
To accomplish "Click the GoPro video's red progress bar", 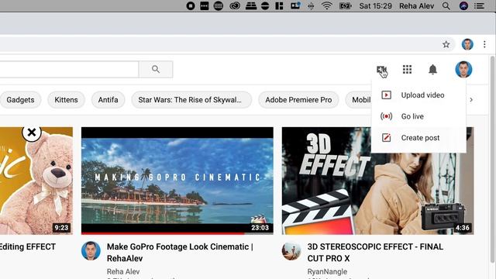I will [163, 233].
